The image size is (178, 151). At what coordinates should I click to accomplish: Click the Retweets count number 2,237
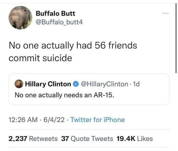tap(18, 139)
